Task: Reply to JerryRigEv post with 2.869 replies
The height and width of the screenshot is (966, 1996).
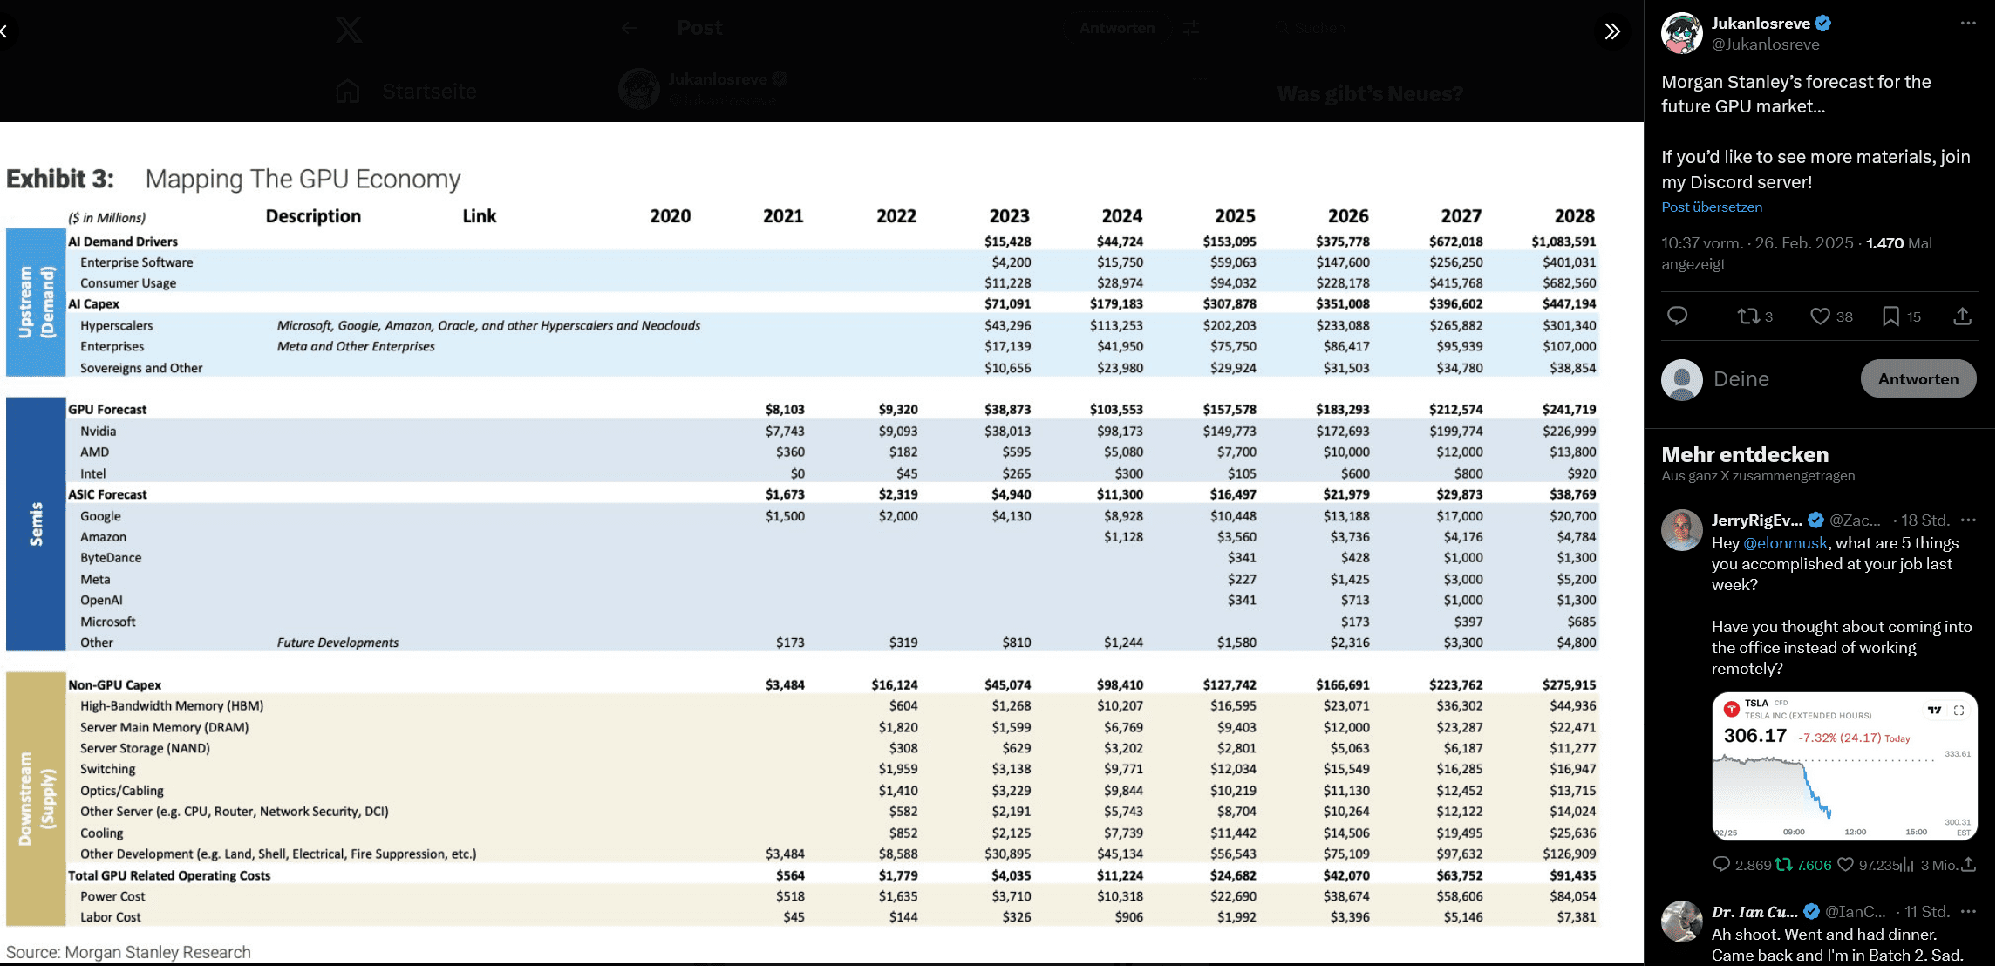Action: 1741,865
